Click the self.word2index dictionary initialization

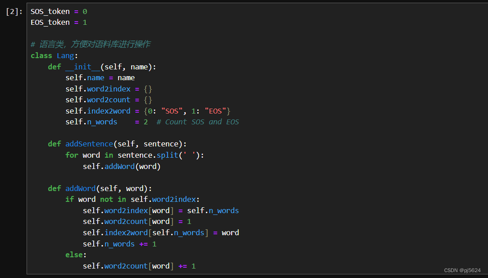click(x=109, y=88)
